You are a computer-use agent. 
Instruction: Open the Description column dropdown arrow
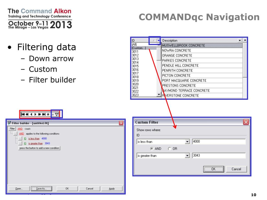(x=240, y=40)
